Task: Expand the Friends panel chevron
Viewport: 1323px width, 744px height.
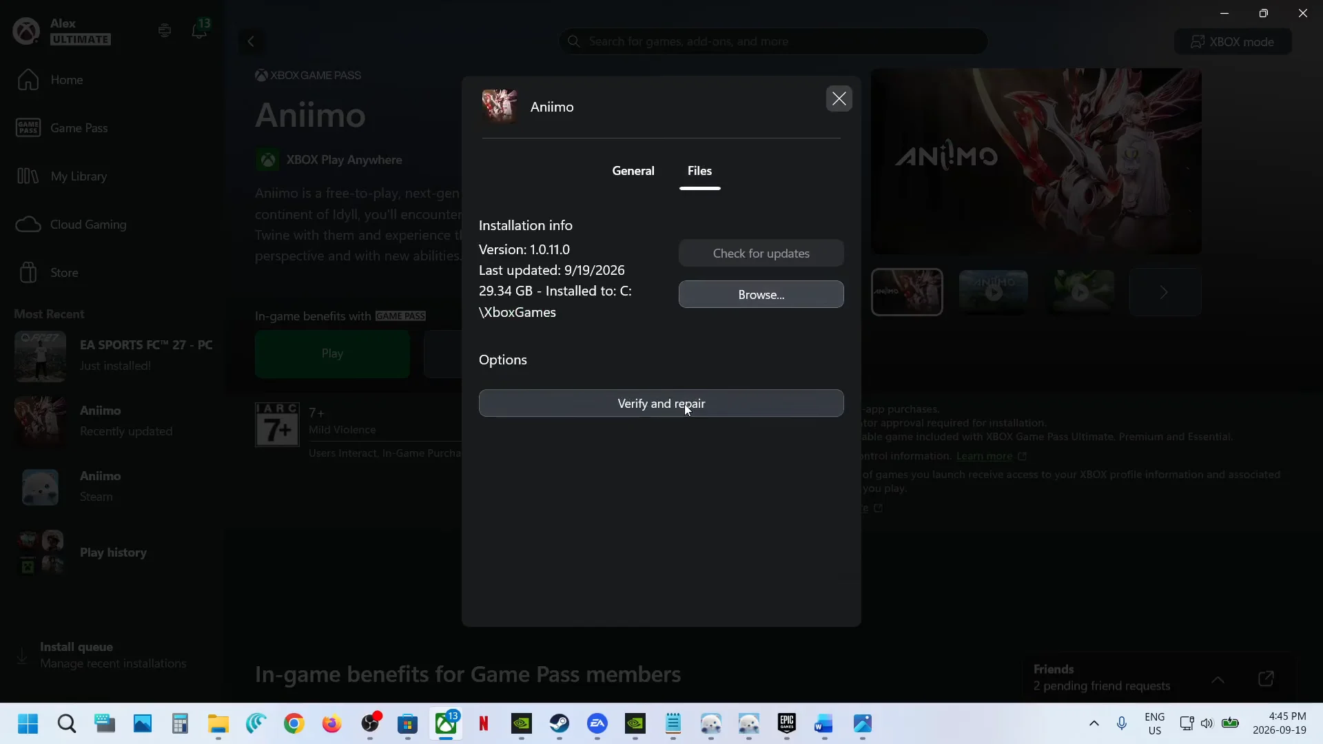Action: (1218, 679)
